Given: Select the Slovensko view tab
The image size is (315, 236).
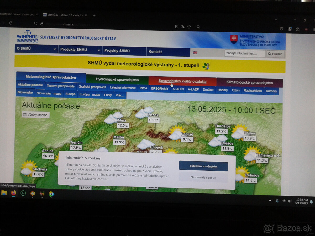Looking at the screenshot, I should 25,93.
